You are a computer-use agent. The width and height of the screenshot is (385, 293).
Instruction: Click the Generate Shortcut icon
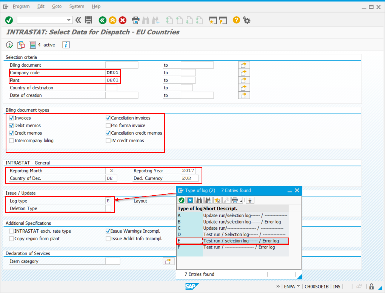pos(223,20)
